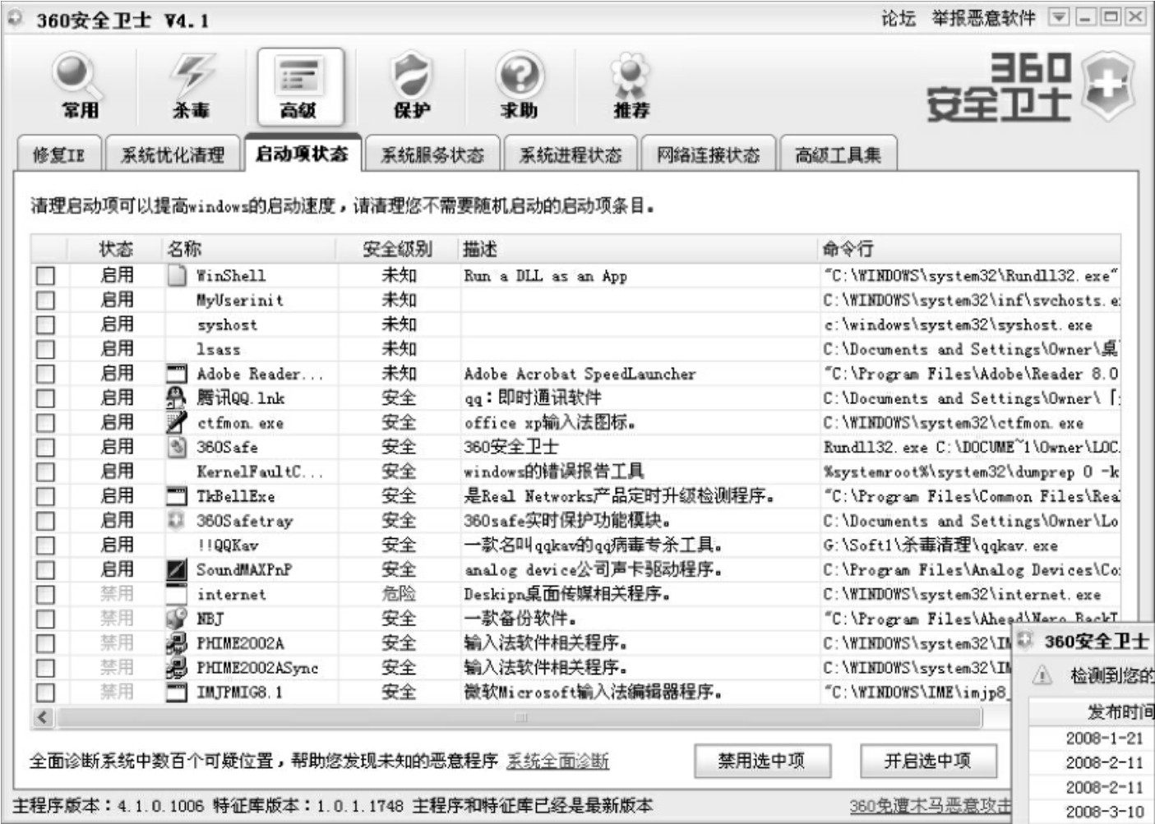1155x824 pixels.
Task: Click the SoundMAXPnP entry's icon
Action: click(177, 569)
